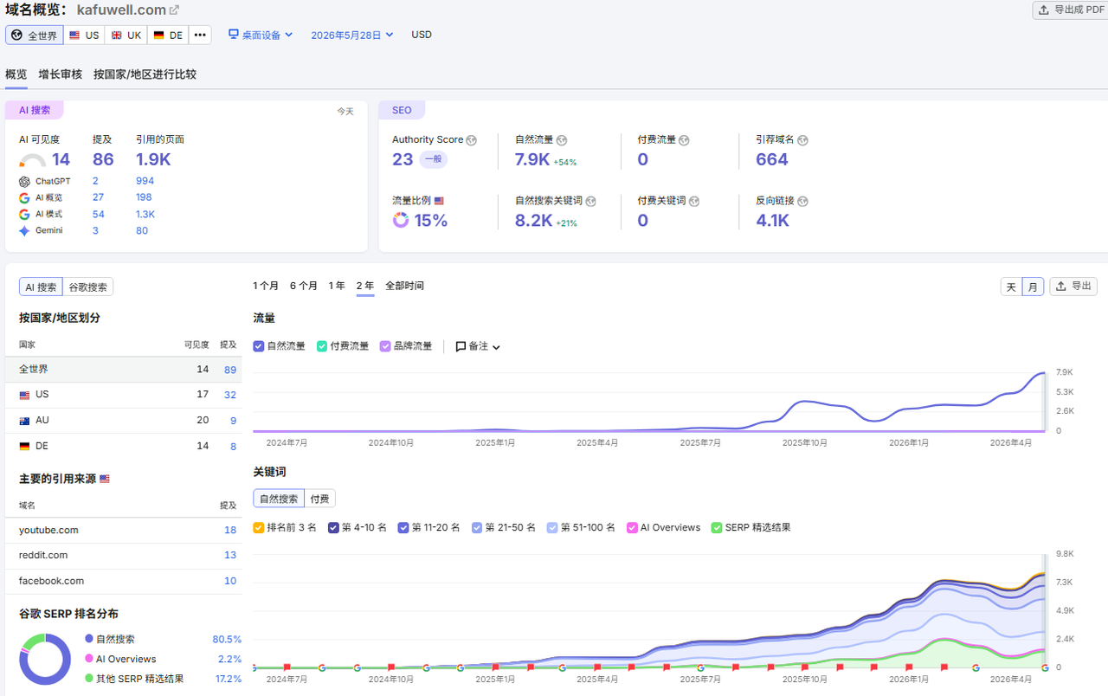1108x696 pixels.
Task: Open the youtube.com citation source
Action: (x=48, y=530)
